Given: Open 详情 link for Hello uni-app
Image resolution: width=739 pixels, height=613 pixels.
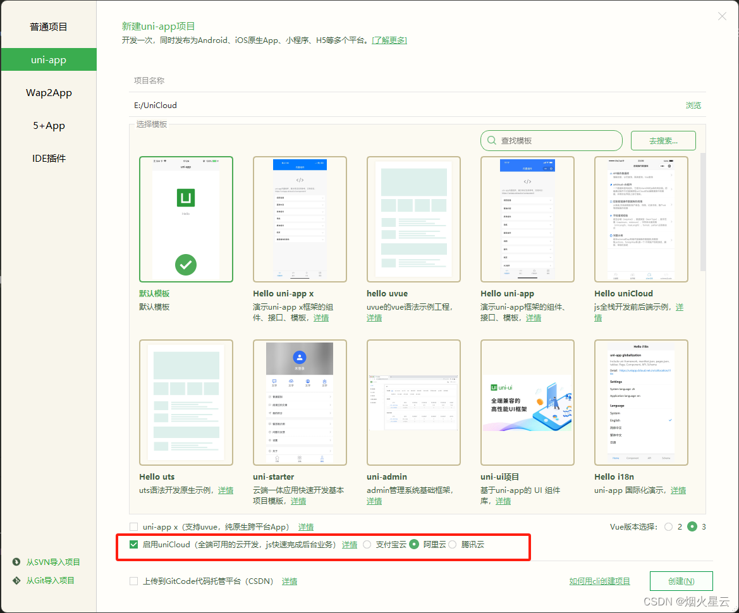Looking at the screenshot, I should tap(534, 318).
